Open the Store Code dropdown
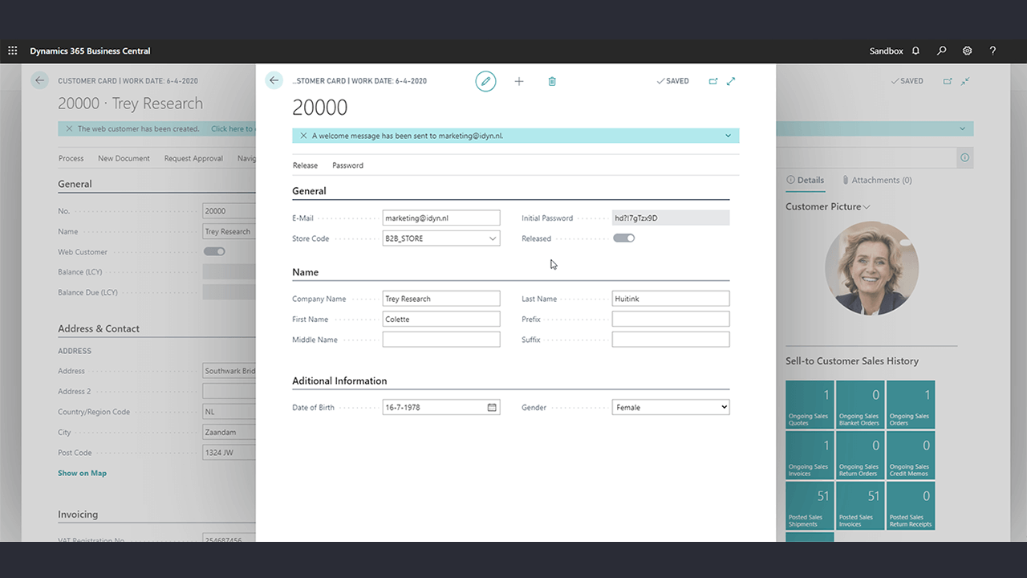This screenshot has height=578, width=1027. click(x=492, y=238)
